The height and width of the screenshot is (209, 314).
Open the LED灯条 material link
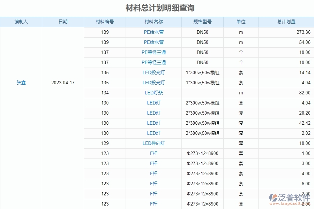154,93
